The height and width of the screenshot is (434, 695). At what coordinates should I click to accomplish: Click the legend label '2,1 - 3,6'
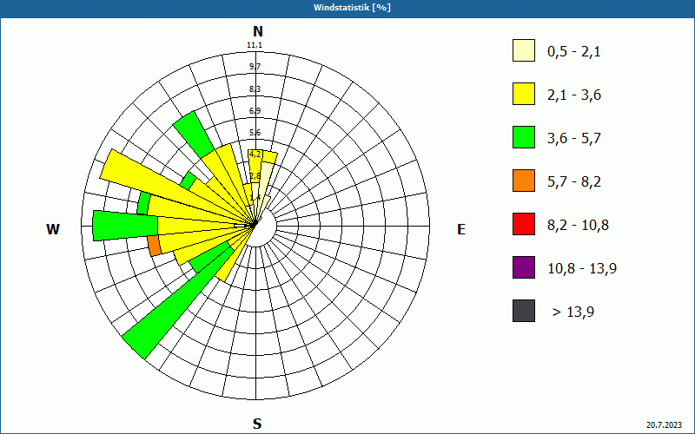(x=574, y=95)
